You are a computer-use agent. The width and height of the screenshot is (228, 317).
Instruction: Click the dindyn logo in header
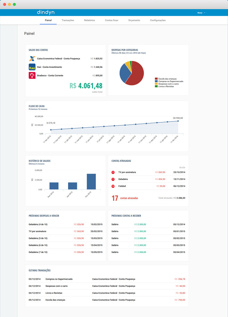pyautogui.click(x=46, y=12)
